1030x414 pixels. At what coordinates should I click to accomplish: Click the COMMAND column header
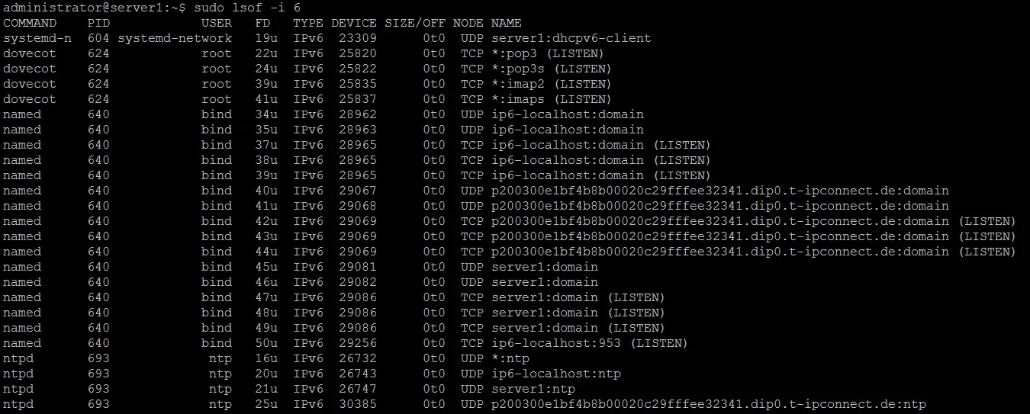(x=30, y=23)
